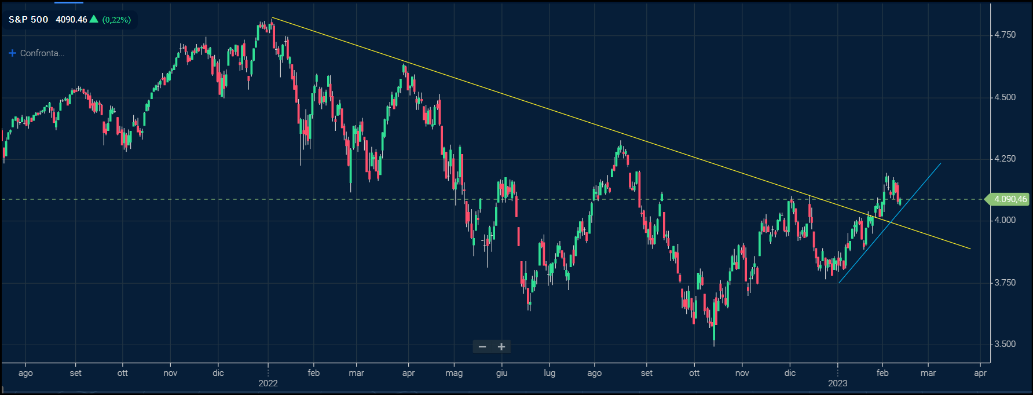Click the (0,22%) percentage change label
This screenshot has height=395, width=1033.
click(x=116, y=20)
